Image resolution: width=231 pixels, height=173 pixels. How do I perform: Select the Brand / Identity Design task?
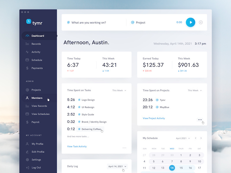point(94,122)
